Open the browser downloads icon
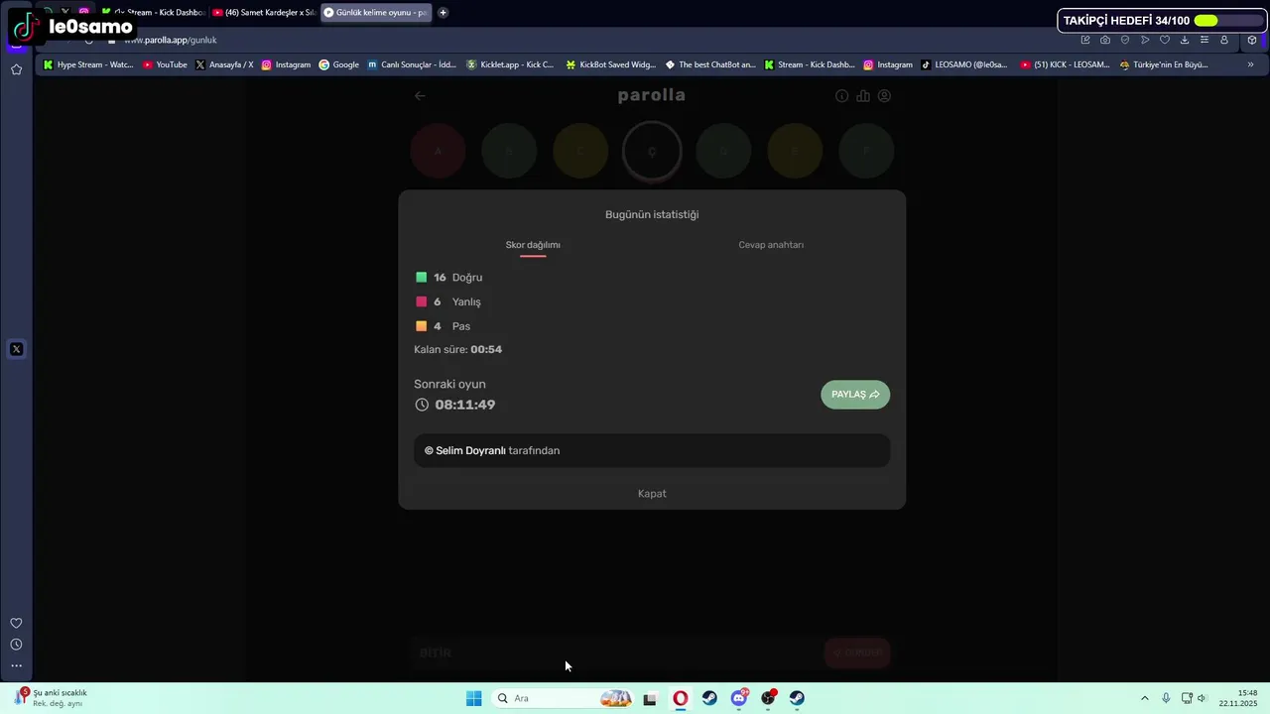 (1185, 40)
